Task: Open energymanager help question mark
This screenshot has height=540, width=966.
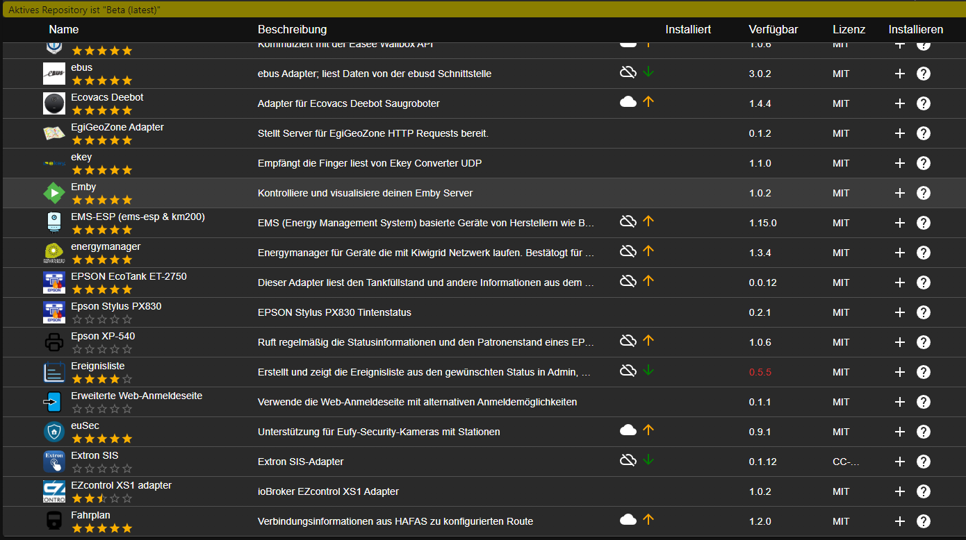Action: [x=924, y=253]
